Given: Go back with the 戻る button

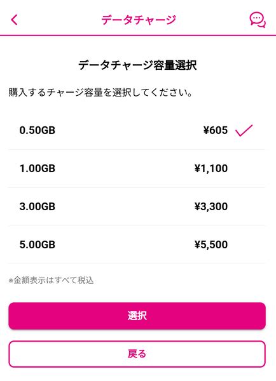Looking at the screenshot, I should [x=137, y=354].
